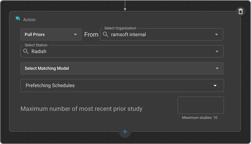The image size is (251, 144).
Task: Click the Prefetching Schedules caret arrow
Action: click(215, 86)
